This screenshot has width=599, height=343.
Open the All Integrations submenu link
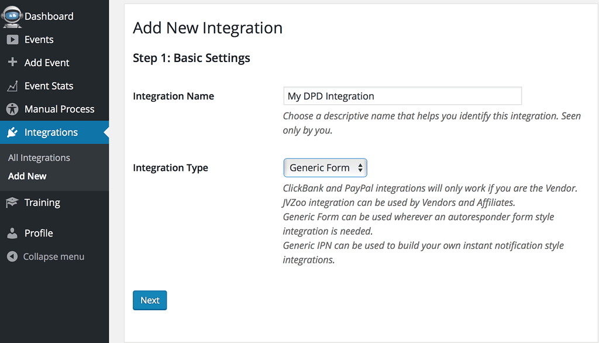pos(39,158)
